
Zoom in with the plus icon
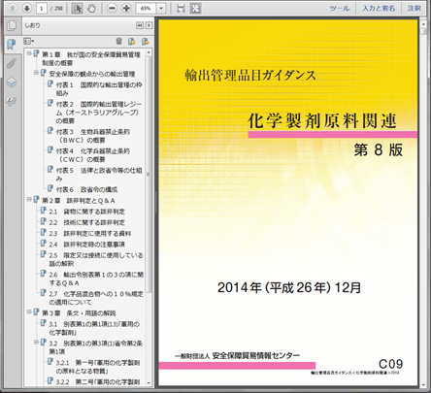pos(126,8)
